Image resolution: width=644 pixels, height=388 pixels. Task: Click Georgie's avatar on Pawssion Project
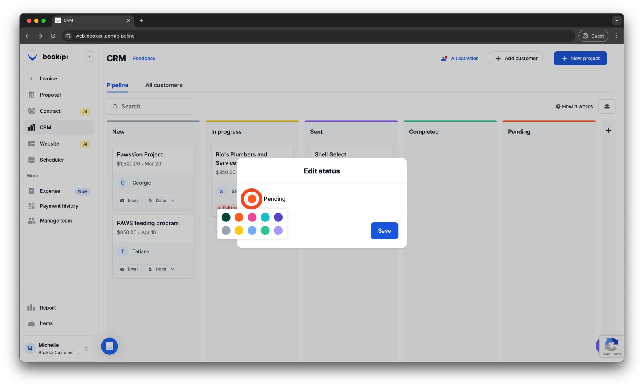click(x=122, y=183)
